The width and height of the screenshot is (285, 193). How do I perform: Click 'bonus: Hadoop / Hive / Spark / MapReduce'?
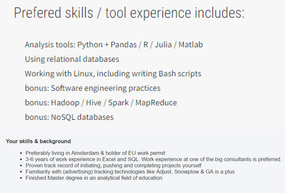coord(101,103)
